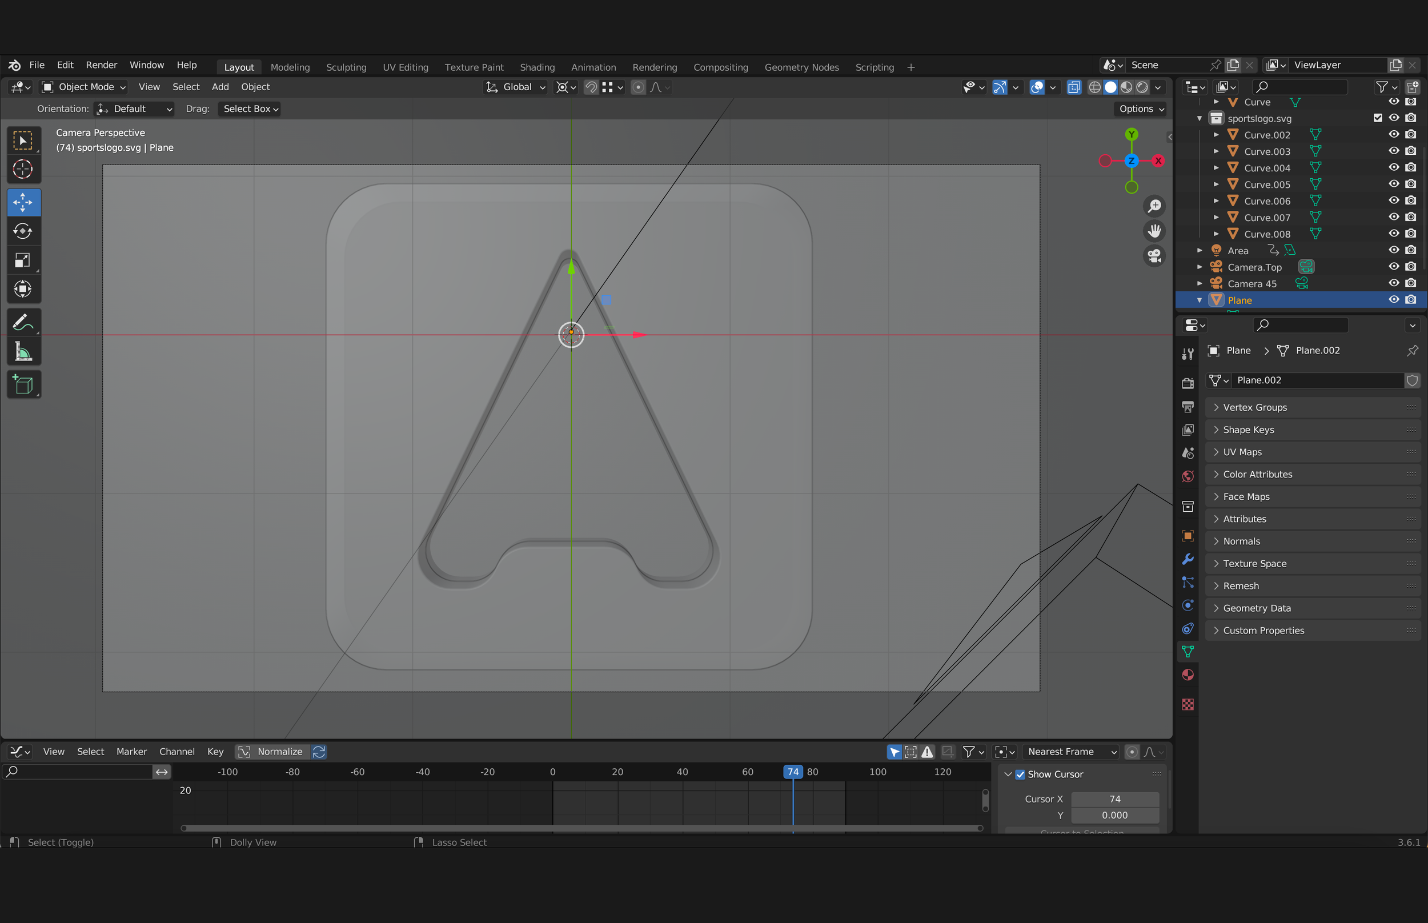Open the Render properties tab

point(1188,383)
